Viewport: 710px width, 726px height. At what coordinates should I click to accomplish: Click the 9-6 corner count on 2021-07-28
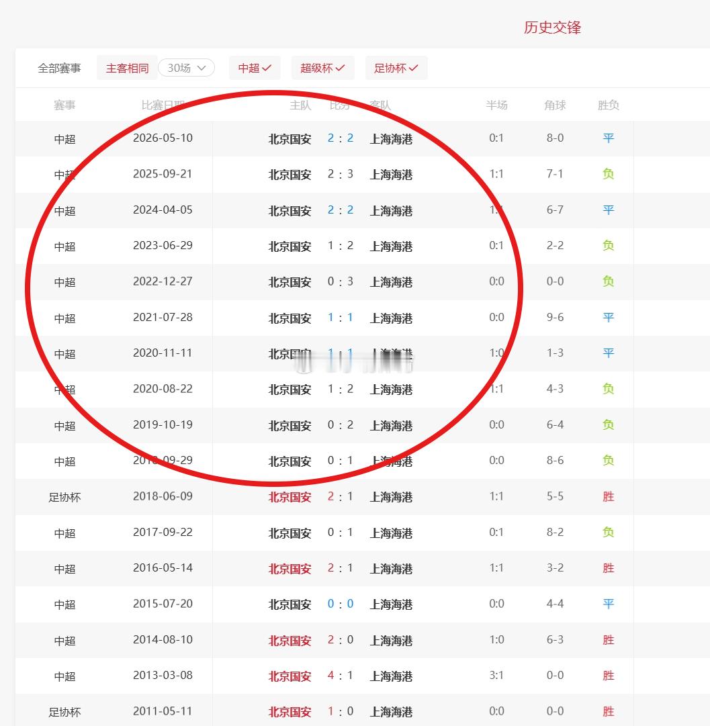(x=555, y=317)
